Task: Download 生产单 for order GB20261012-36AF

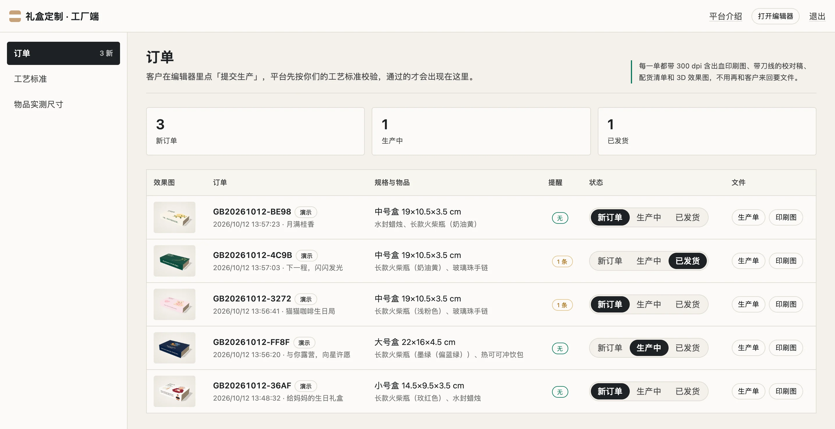Action: coord(748,391)
